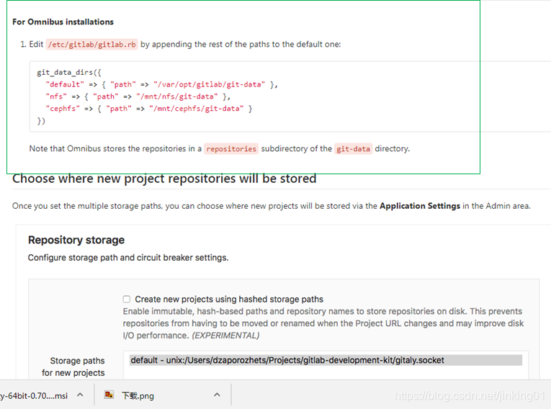Click the "cephfs" path code line
551x409 pixels.
(149, 109)
